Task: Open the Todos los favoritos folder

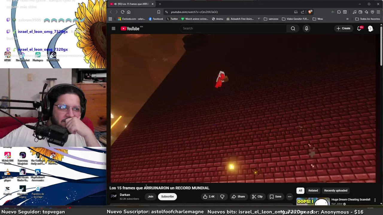Action: pos(367,19)
